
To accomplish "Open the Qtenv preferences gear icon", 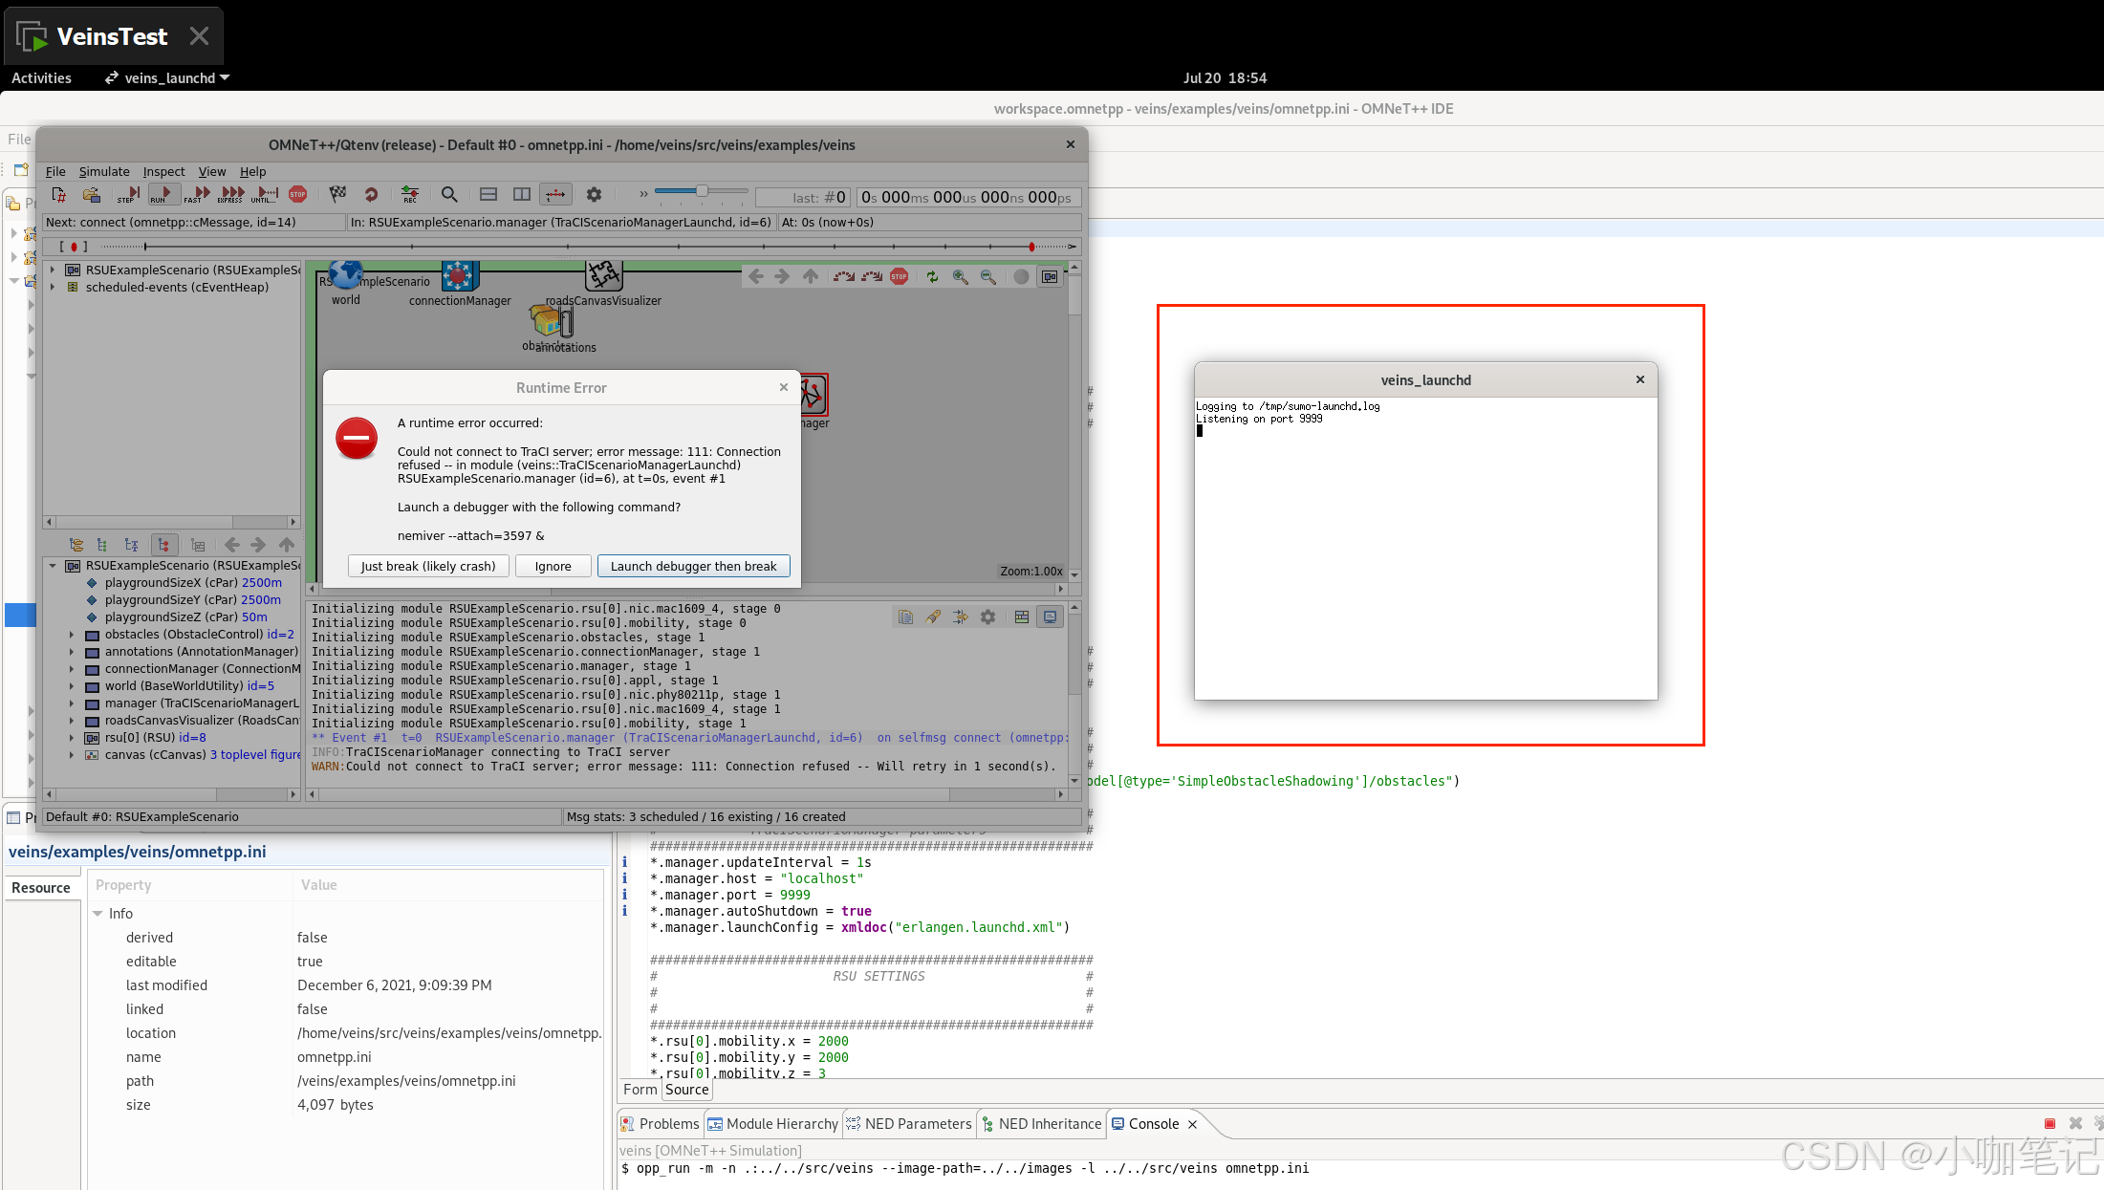I will [594, 194].
